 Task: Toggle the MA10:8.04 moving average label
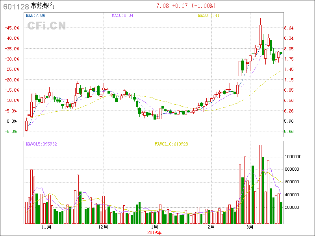122,15
